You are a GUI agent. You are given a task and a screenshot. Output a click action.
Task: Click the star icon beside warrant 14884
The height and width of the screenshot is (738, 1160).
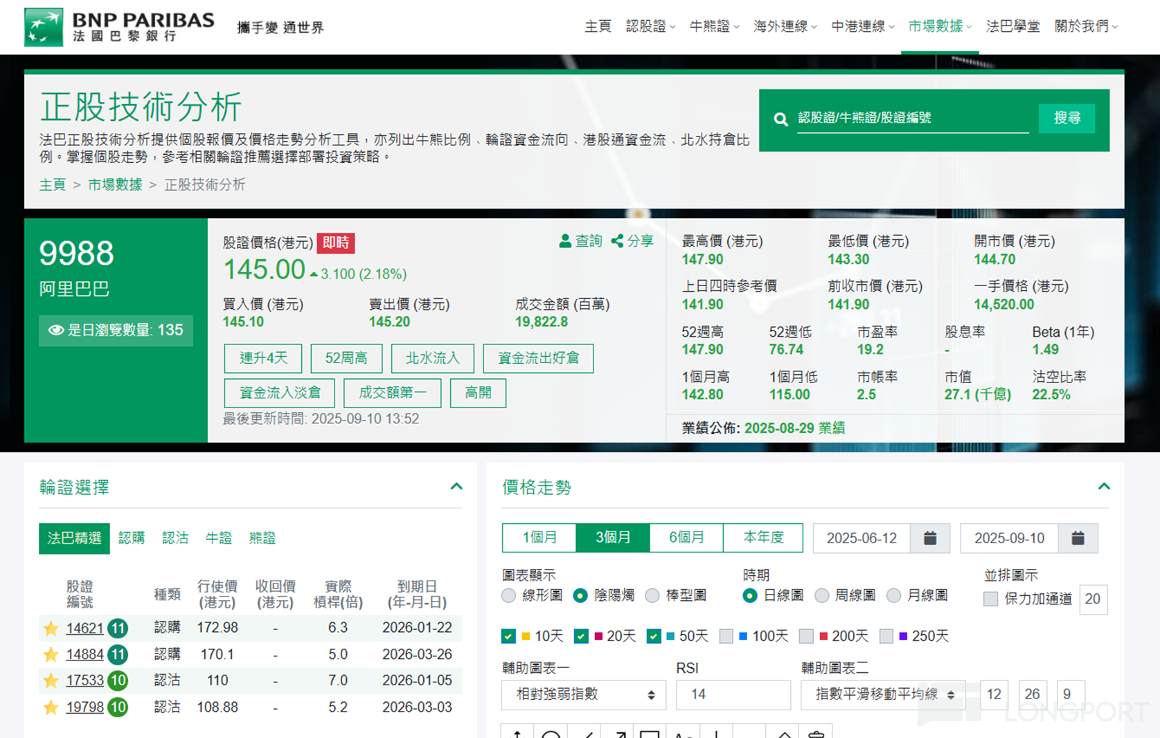(x=51, y=655)
